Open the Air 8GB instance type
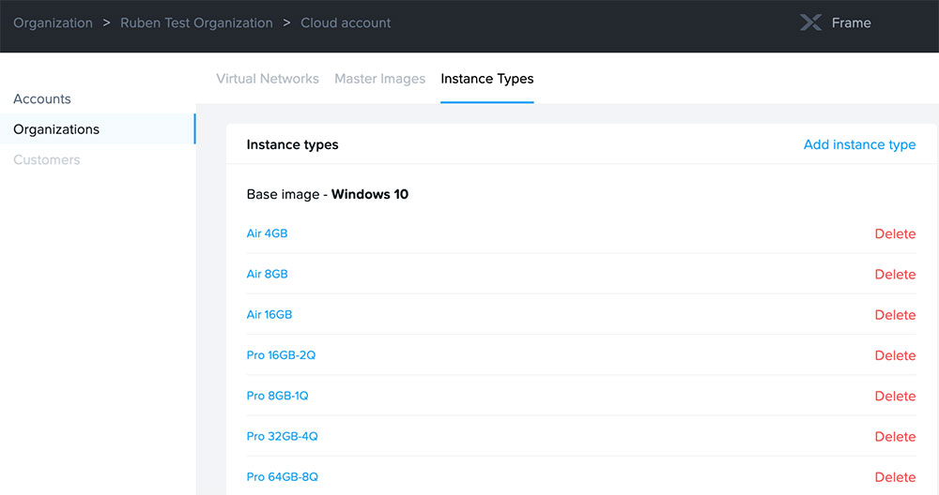 pos(267,275)
